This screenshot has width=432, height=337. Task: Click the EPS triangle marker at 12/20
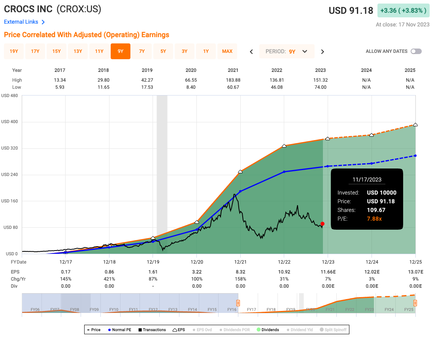pyautogui.click(x=197, y=222)
